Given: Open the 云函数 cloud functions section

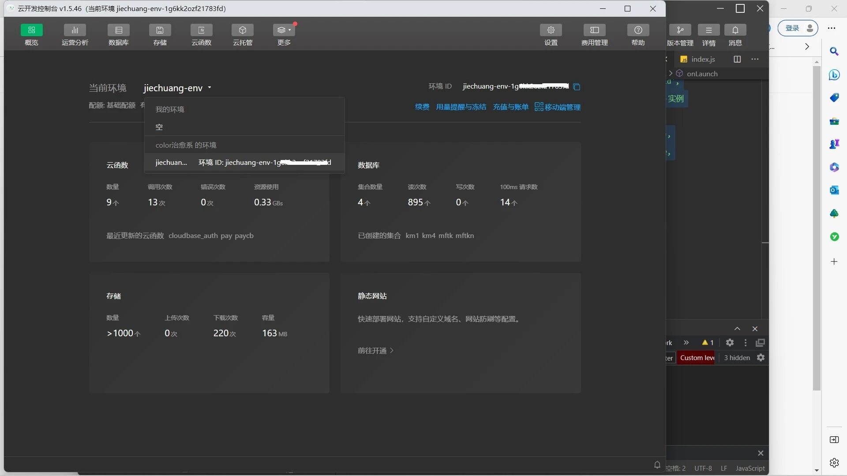Looking at the screenshot, I should tap(201, 30).
